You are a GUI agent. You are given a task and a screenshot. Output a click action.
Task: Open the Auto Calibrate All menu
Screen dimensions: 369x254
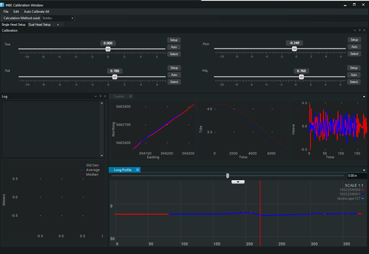pos(37,12)
